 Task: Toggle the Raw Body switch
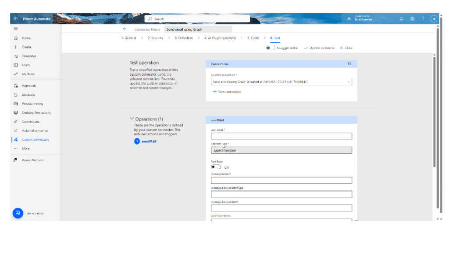pyautogui.click(x=216, y=167)
